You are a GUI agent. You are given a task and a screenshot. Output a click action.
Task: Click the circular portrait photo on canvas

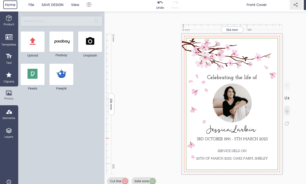pyautogui.click(x=232, y=103)
